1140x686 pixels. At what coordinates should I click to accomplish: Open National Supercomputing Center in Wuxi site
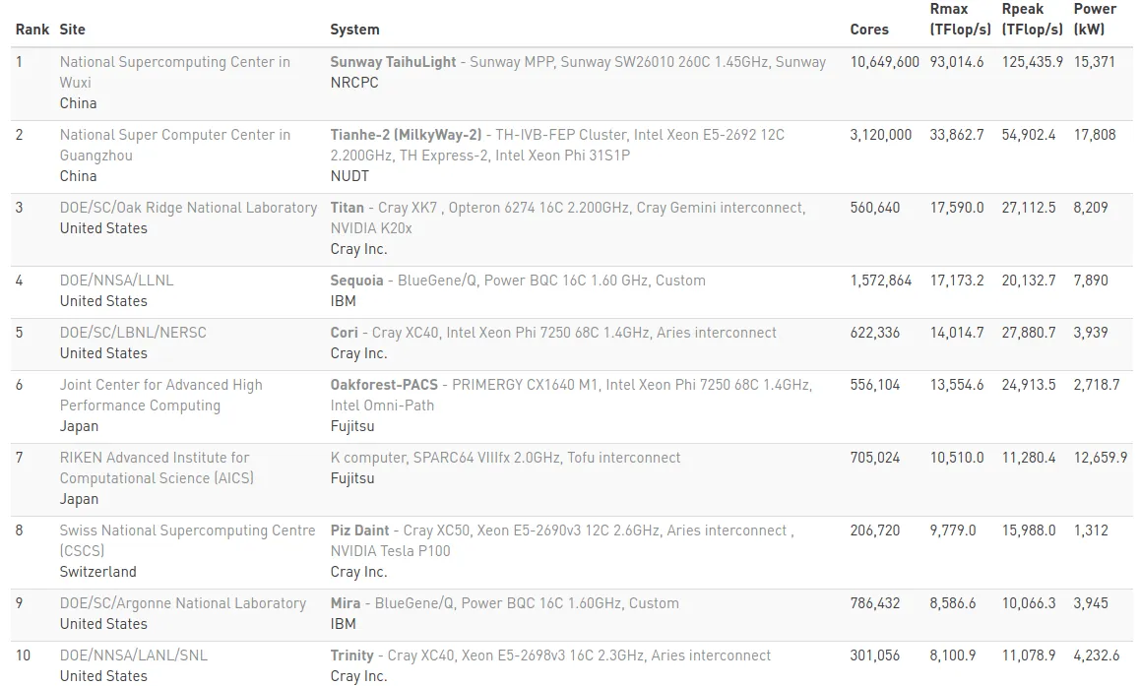pyautogui.click(x=174, y=62)
